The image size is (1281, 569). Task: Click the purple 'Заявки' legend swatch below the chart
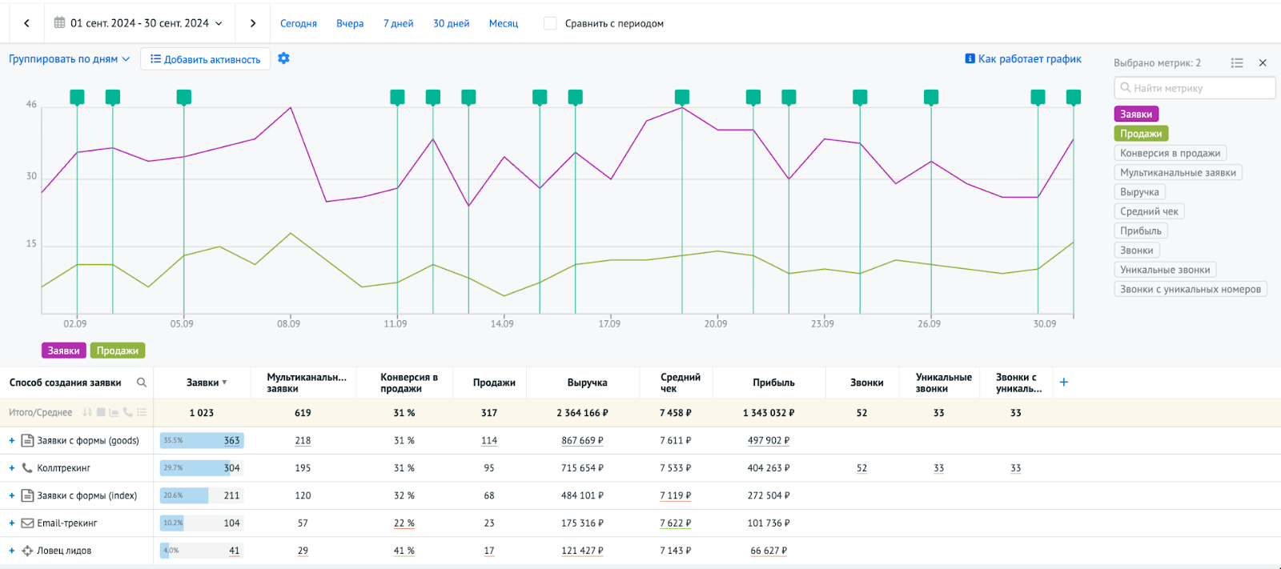[x=63, y=351]
